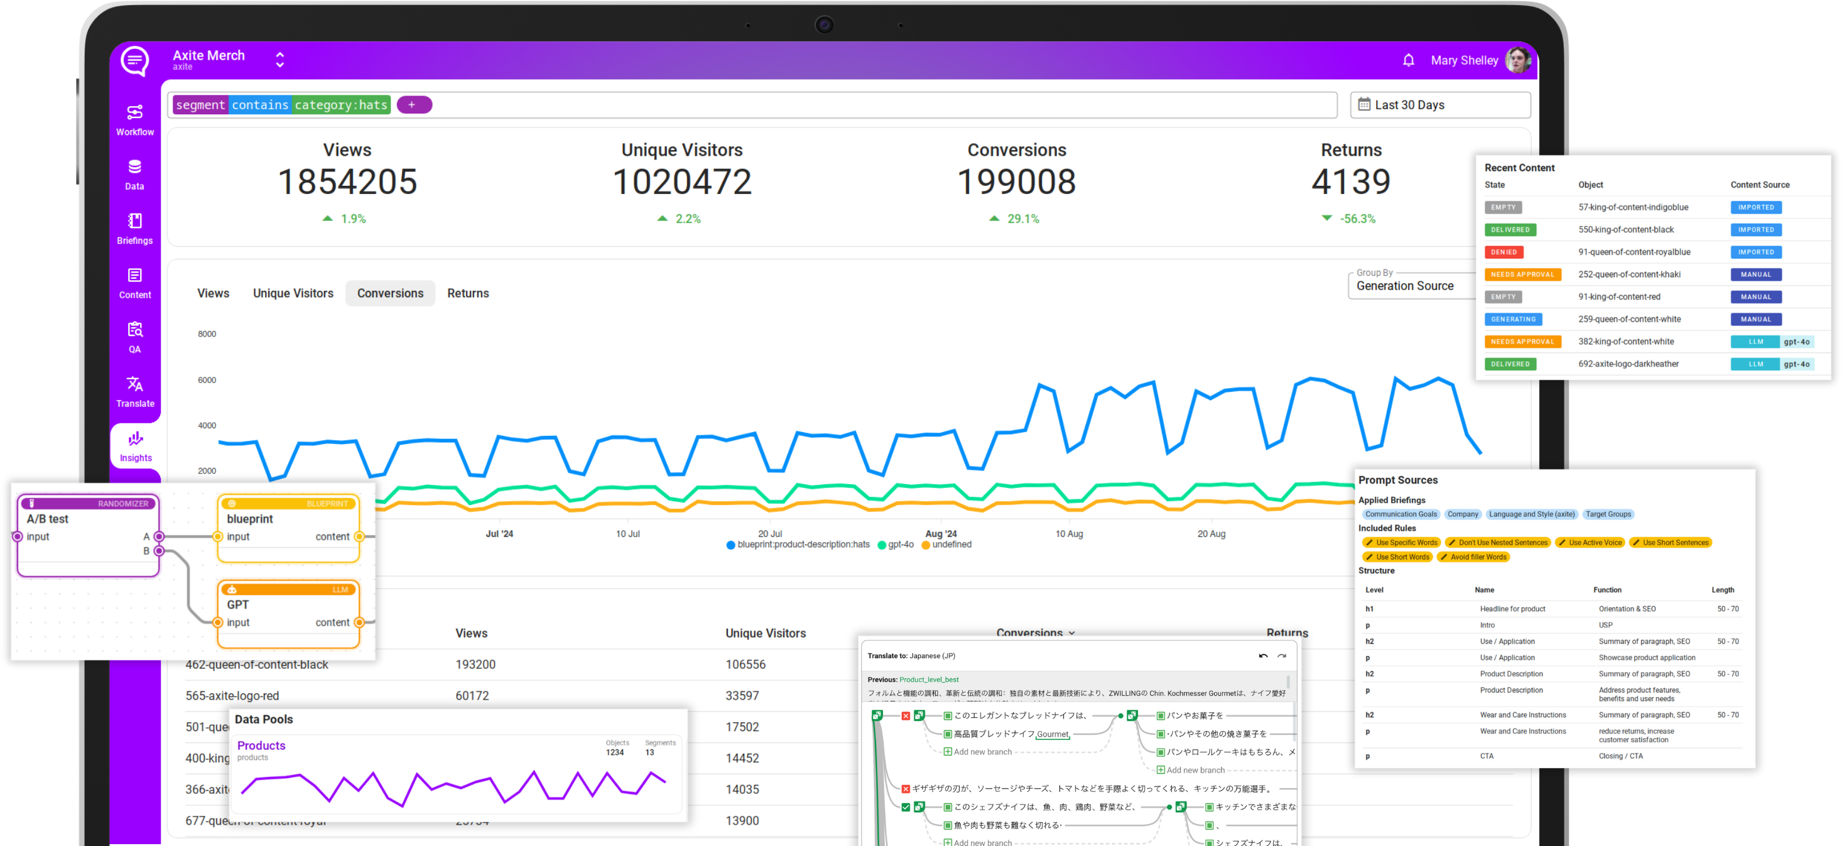Toggle the square box before 魚や肉も野菜も難なく切れる
Viewport: 1842px width, 846px height.
pos(948,825)
